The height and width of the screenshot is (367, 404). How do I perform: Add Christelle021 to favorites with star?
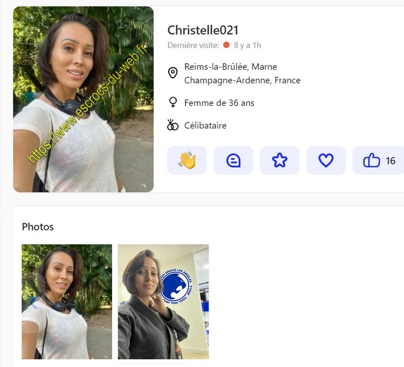(x=280, y=160)
